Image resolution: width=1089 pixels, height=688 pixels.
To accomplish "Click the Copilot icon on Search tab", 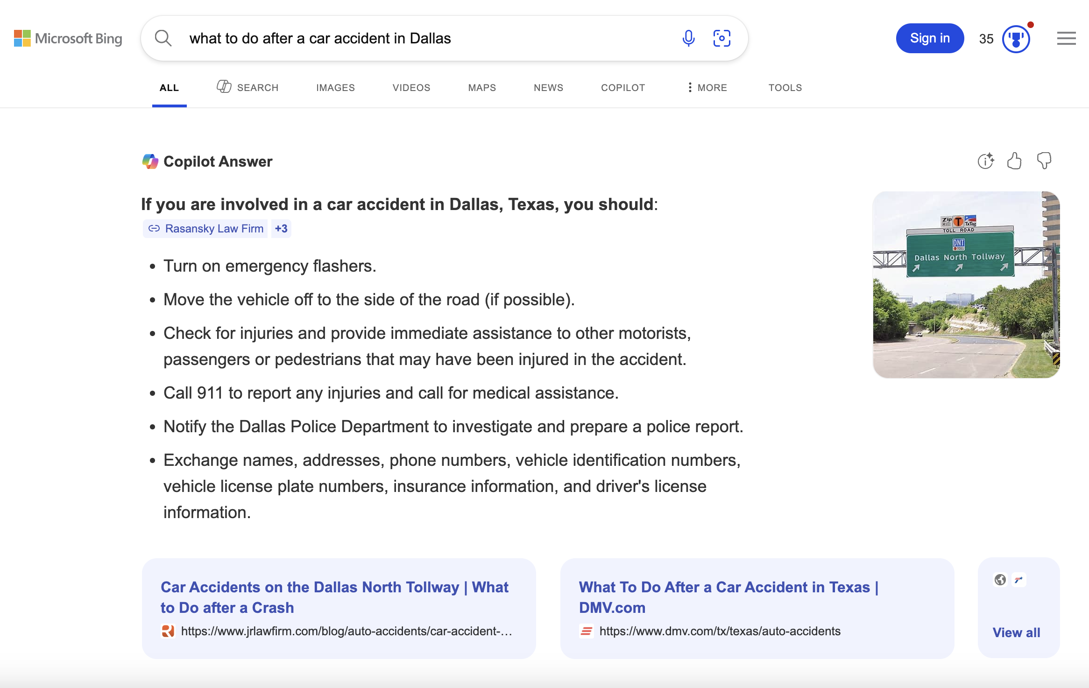I will tap(224, 87).
